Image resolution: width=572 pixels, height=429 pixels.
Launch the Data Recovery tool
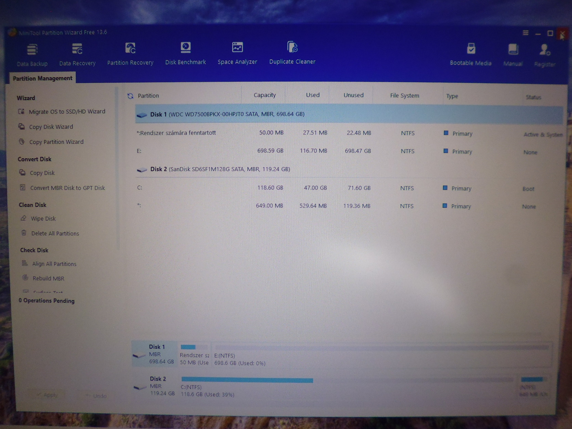(x=77, y=54)
